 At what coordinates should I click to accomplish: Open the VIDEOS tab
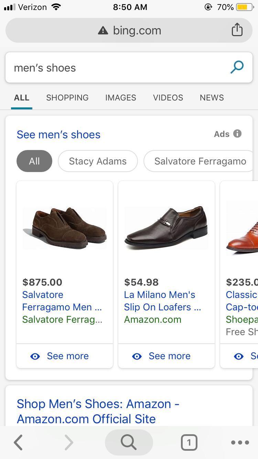[168, 98]
